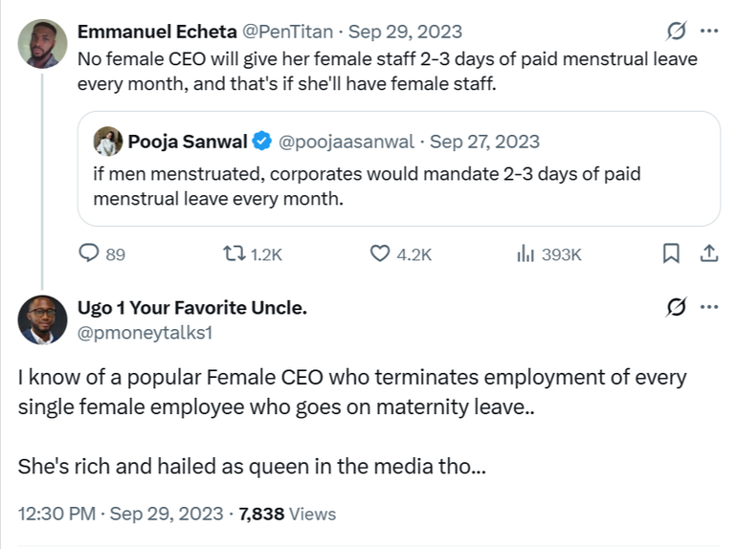Click the reply icon with 89 comments
The image size is (737, 549).
[88, 253]
